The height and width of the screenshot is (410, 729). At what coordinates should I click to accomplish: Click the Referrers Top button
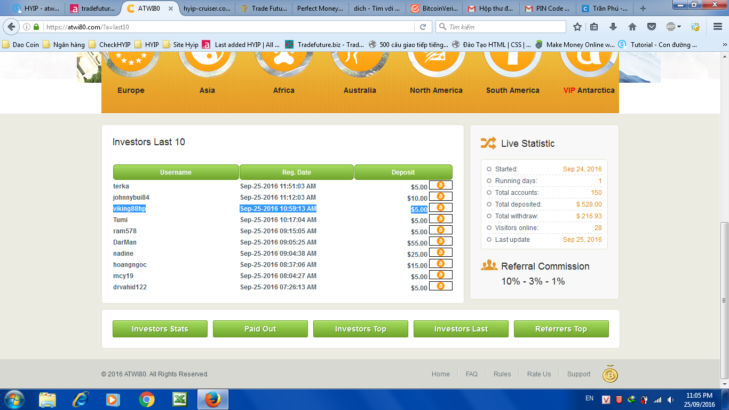click(x=561, y=329)
